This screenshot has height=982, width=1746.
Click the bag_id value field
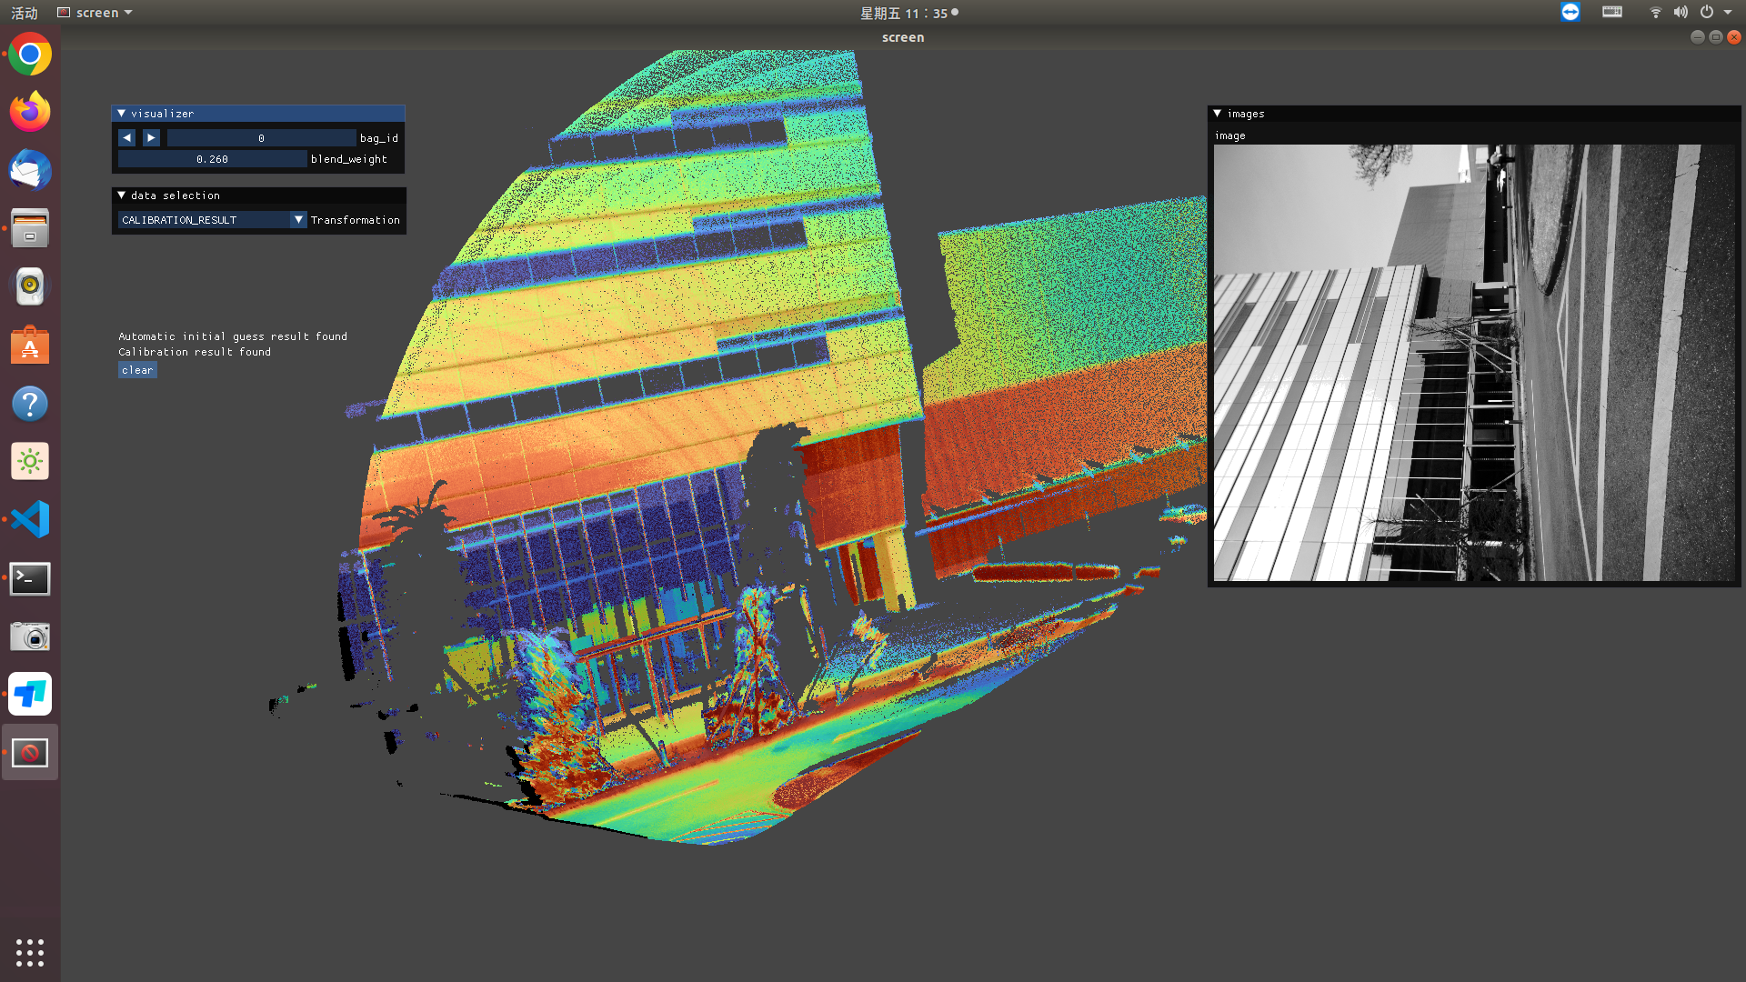[260, 137]
